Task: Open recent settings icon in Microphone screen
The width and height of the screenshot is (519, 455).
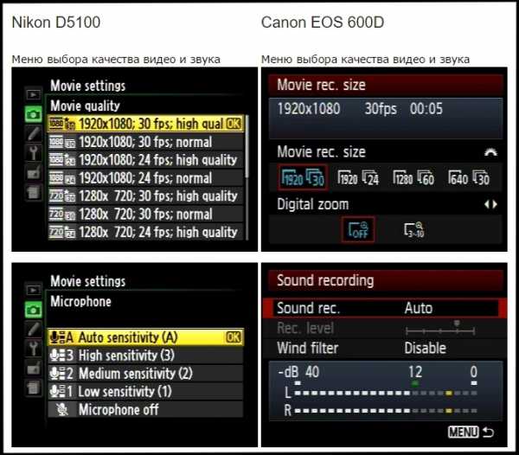Action: point(34,388)
